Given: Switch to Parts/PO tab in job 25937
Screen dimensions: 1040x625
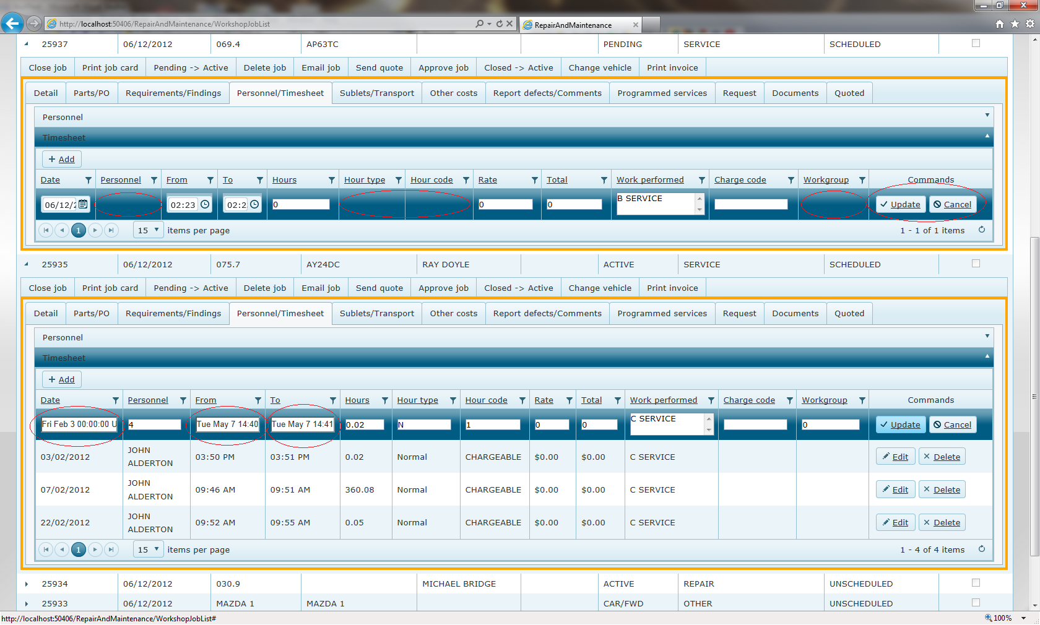Looking at the screenshot, I should (92, 93).
